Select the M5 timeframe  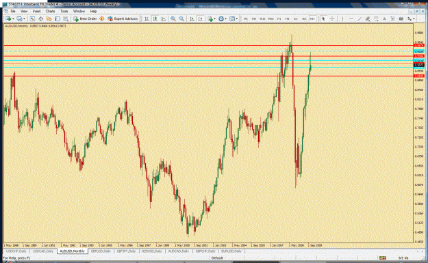[x=254, y=19]
